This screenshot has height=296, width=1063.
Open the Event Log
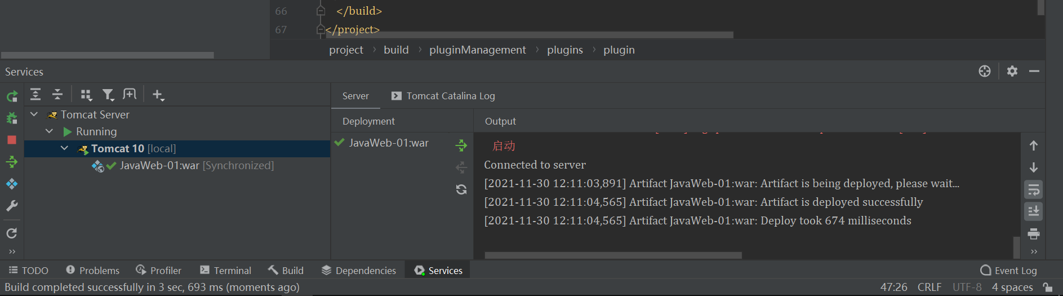(1008, 271)
